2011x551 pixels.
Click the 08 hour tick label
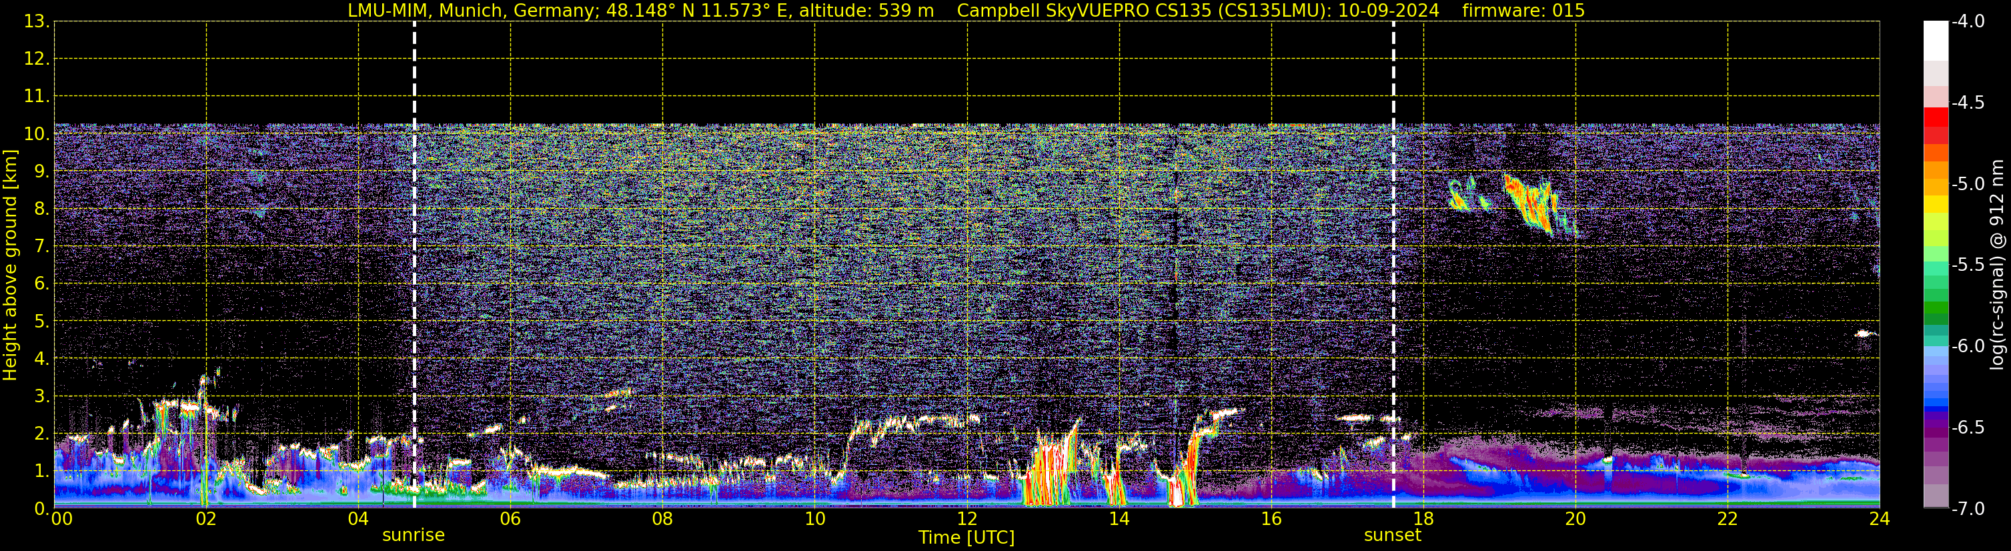(663, 519)
